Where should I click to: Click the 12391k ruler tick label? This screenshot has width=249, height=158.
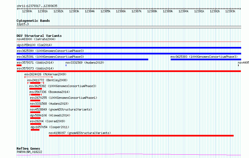pyautogui.click(x=199, y=11)
